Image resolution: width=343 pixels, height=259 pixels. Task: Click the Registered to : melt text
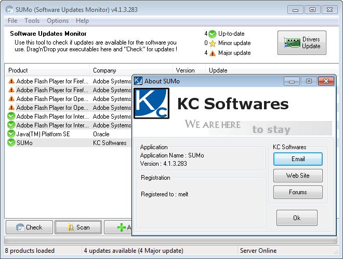tap(165, 194)
